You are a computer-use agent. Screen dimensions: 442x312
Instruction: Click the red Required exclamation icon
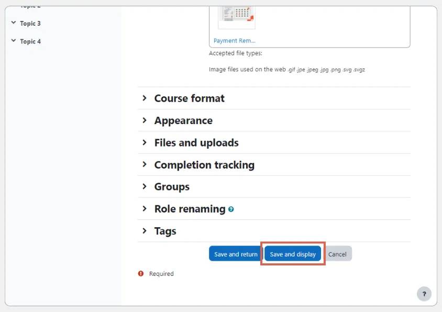pyautogui.click(x=140, y=273)
